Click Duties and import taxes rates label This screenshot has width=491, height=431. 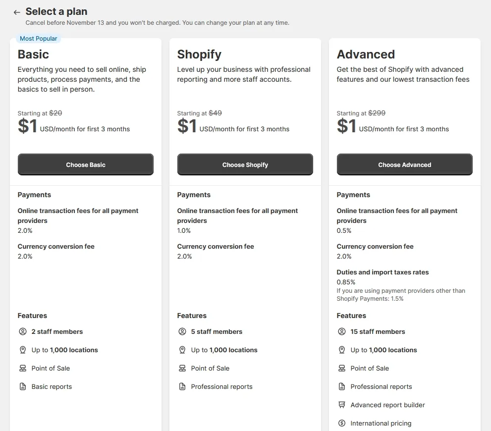tap(382, 272)
